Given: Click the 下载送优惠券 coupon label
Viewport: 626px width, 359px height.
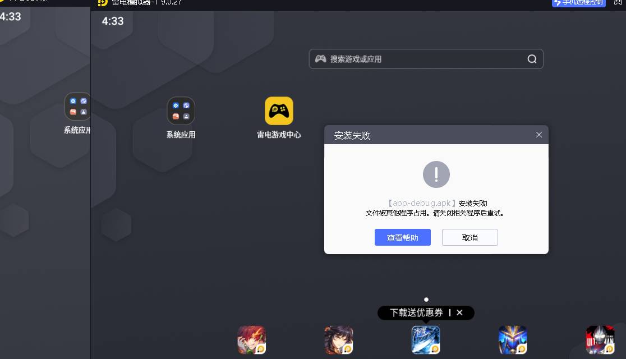Looking at the screenshot, I should (x=416, y=312).
